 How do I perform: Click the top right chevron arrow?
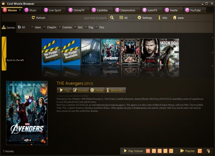pyautogui.click(x=212, y=38)
